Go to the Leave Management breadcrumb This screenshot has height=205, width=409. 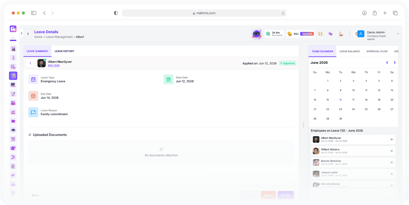pyautogui.click(x=59, y=37)
